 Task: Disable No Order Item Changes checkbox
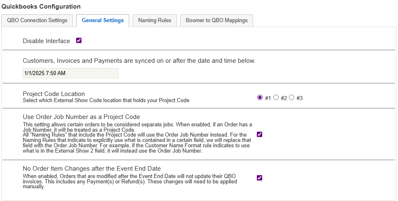[259, 178]
